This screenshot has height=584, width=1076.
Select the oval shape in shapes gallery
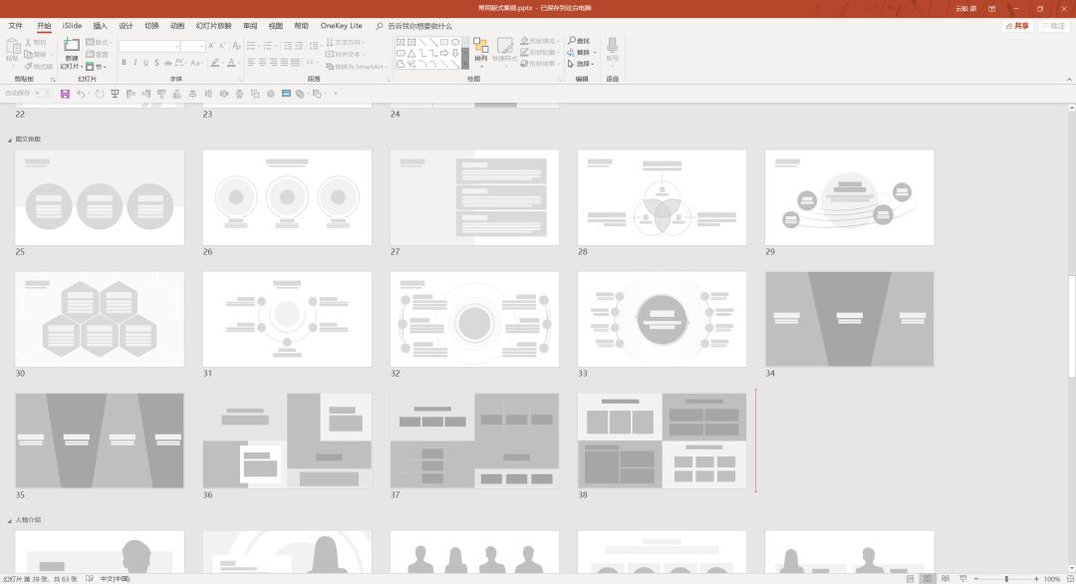[x=455, y=42]
